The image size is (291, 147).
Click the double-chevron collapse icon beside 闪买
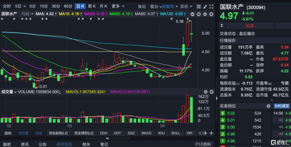click(x=222, y=26)
